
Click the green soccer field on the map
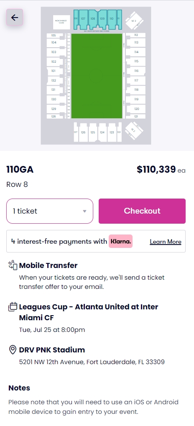pyautogui.click(x=97, y=76)
